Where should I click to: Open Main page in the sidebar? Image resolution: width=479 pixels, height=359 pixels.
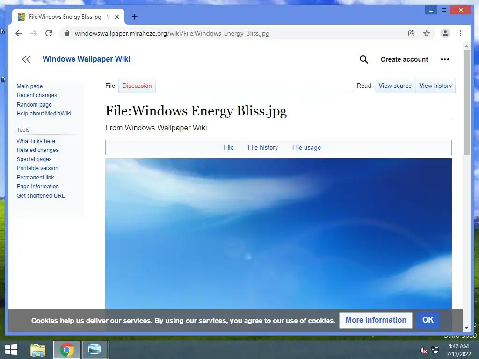(29, 86)
